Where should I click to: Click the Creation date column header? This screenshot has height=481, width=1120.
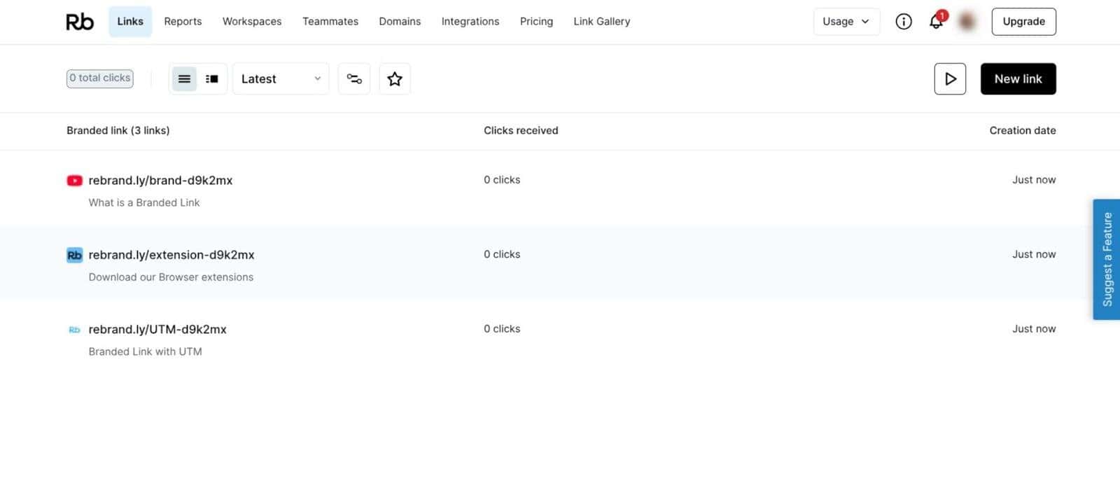click(x=1023, y=130)
